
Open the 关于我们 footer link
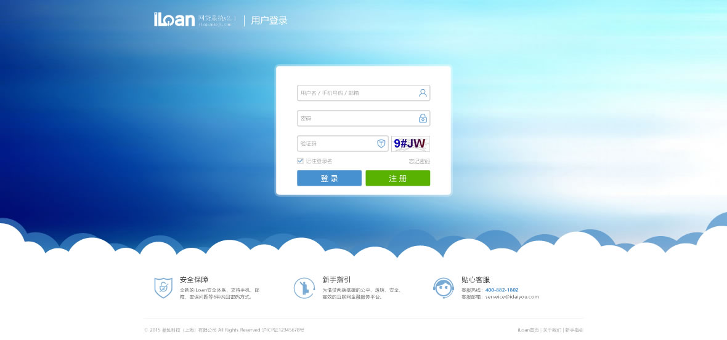pos(552,330)
